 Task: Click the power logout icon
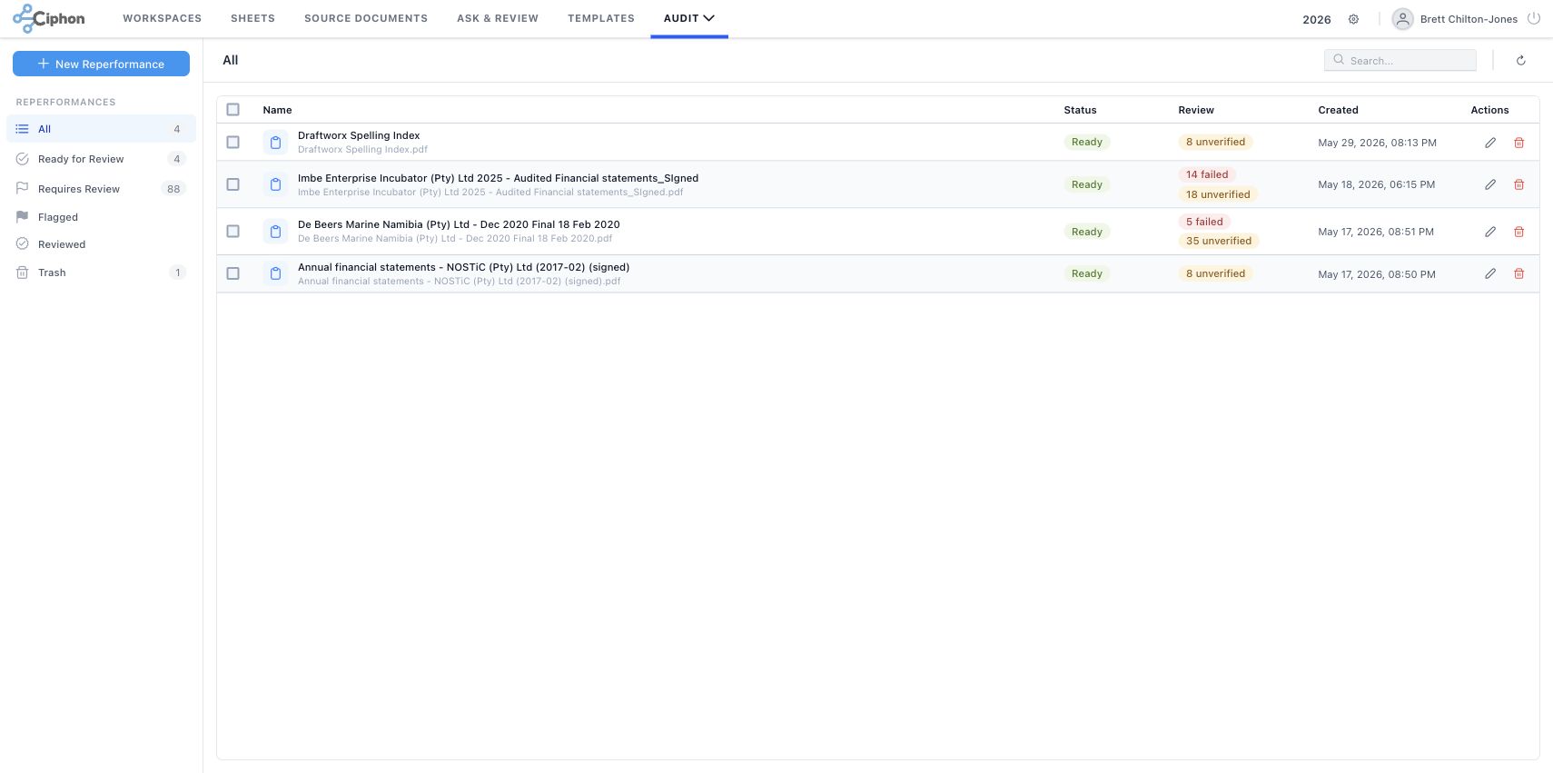pyautogui.click(x=1534, y=18)
